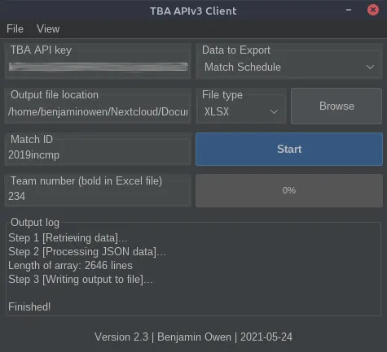Click the File type chevron arrow

pyautogui.click(x=274, y=111)
